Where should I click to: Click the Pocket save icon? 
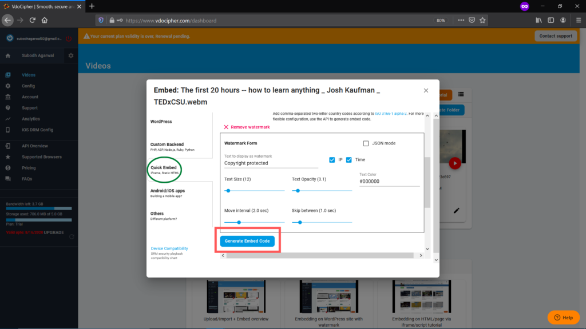coord(472,21)
